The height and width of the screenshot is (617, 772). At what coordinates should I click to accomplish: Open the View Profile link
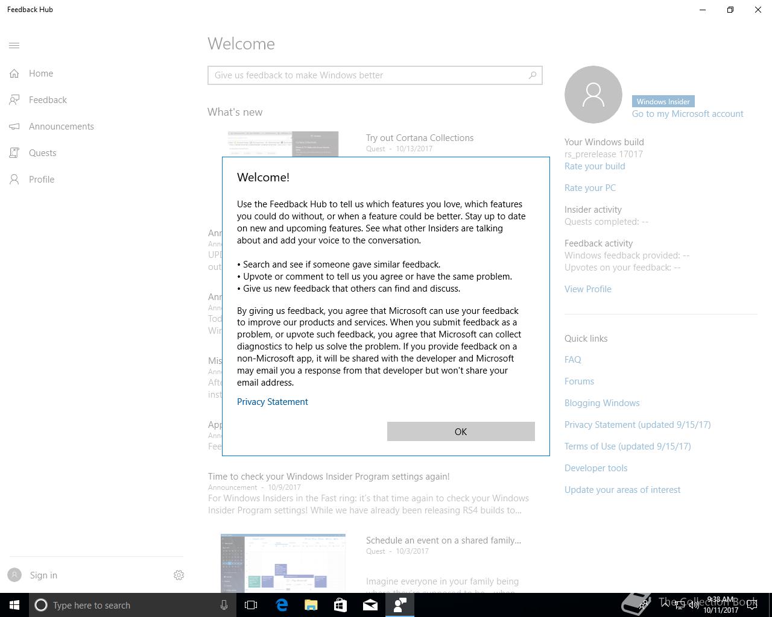(588, 289)
